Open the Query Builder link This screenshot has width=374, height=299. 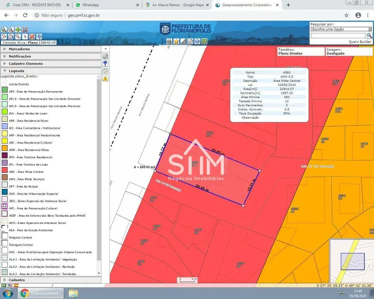click(359, 41)
